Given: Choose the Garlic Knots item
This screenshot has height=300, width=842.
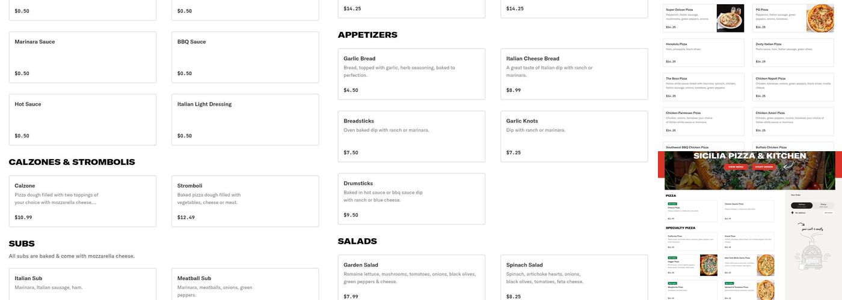Looking at the screenshot, I should coord(574,136).
